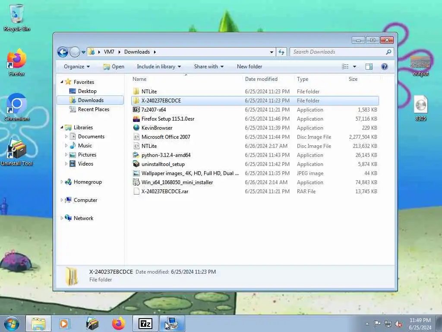Open the Share with dropdown
442x332 pixels.
click(x=208, y=67)
